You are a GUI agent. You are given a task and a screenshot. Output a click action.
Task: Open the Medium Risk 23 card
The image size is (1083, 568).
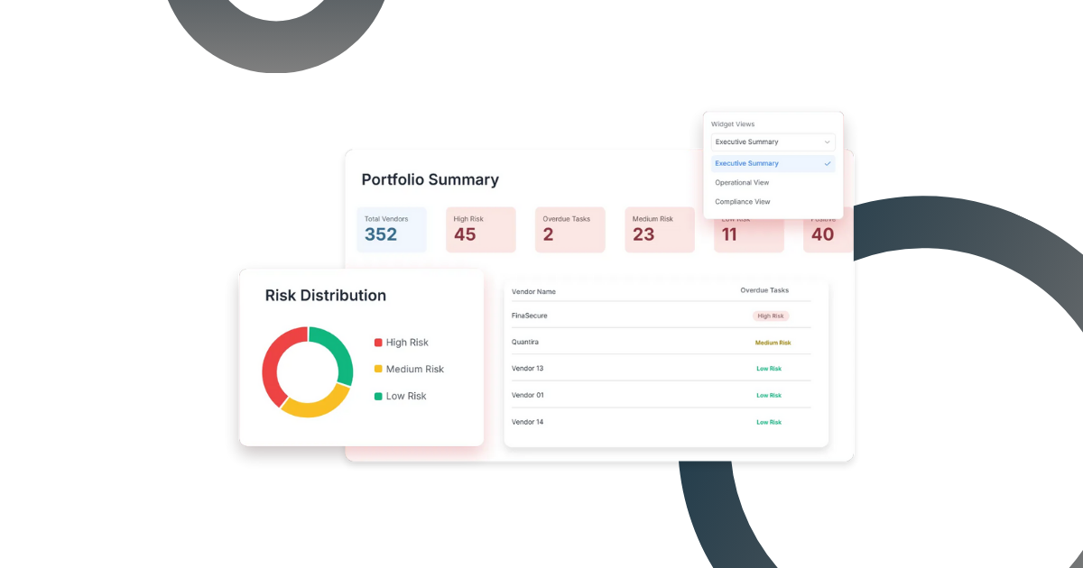(660, 230)
